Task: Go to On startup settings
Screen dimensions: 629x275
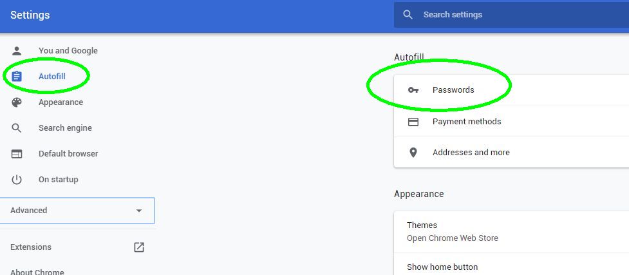Action: coord(58,180)
